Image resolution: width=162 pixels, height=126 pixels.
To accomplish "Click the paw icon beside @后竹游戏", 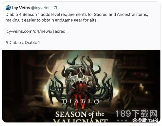I will point(135,120).
